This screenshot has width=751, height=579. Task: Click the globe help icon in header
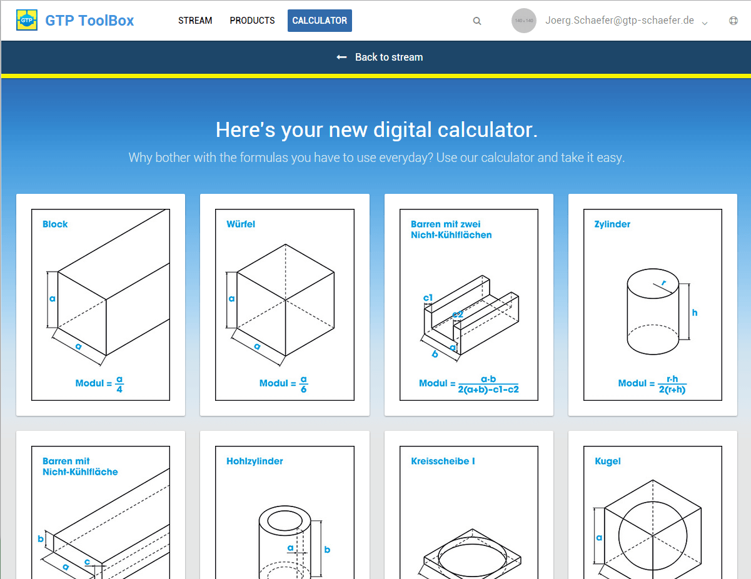coord(733,21)
